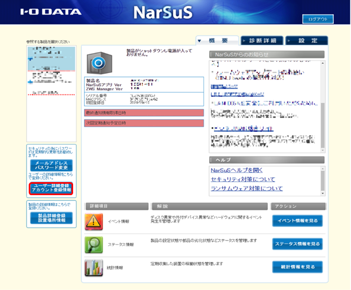Viewport: 351px width, 290px height.
Task: Click the 概要 tab's down-arrow marker
Action: tap(199, 41)
